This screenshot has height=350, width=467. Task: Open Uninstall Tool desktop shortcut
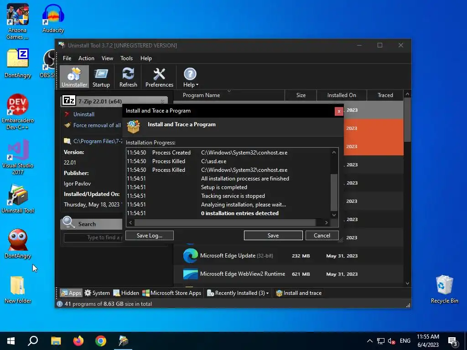click(x=18, y=199)
